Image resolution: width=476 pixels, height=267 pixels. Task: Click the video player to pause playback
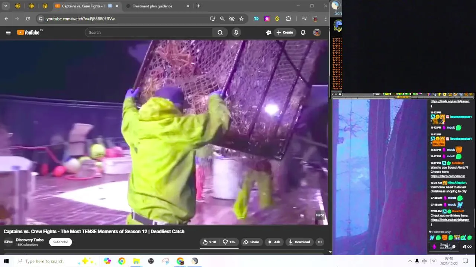pyautogui.click(x=164, y=132)
